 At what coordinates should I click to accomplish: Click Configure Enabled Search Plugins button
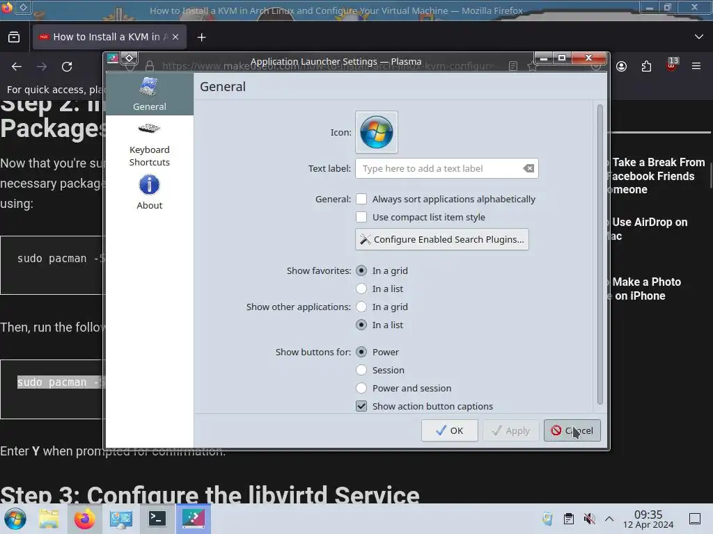441,239
